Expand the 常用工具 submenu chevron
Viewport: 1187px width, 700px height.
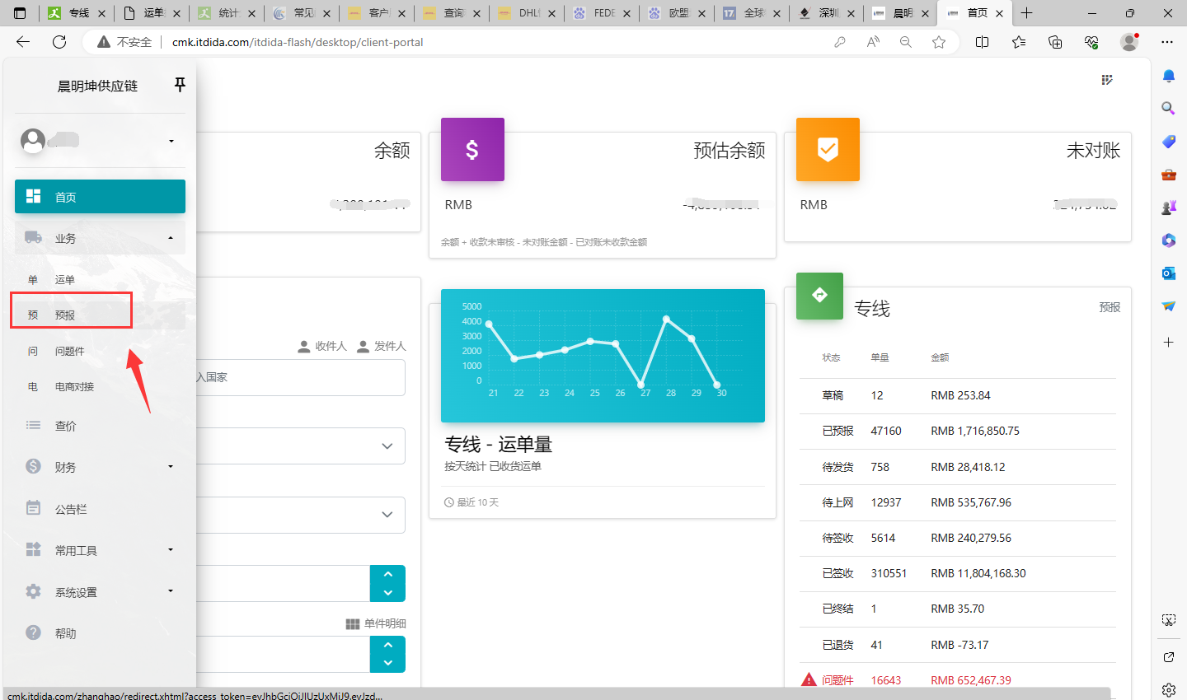click(x=171, y=549)
